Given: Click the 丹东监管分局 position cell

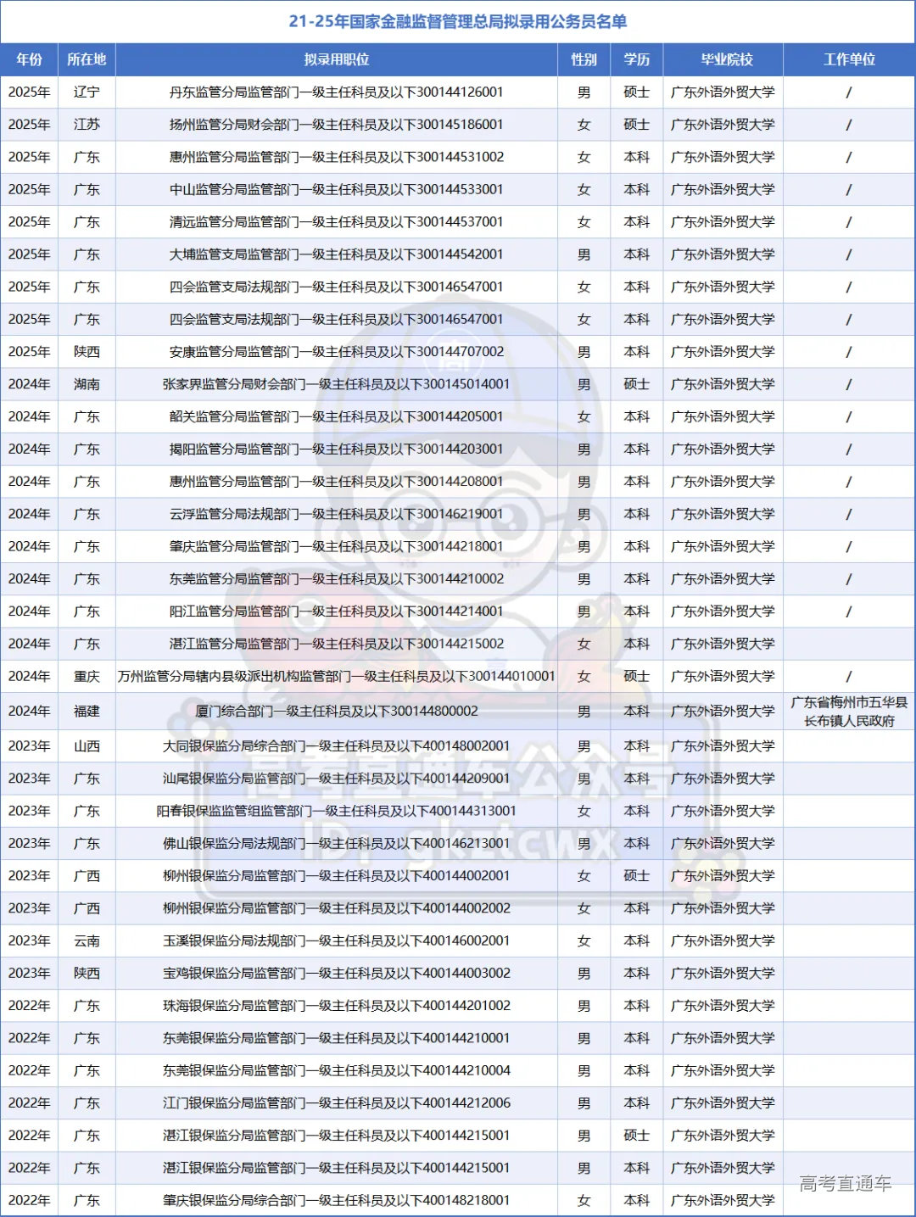Looking at the screenshot, I should 336,92.
